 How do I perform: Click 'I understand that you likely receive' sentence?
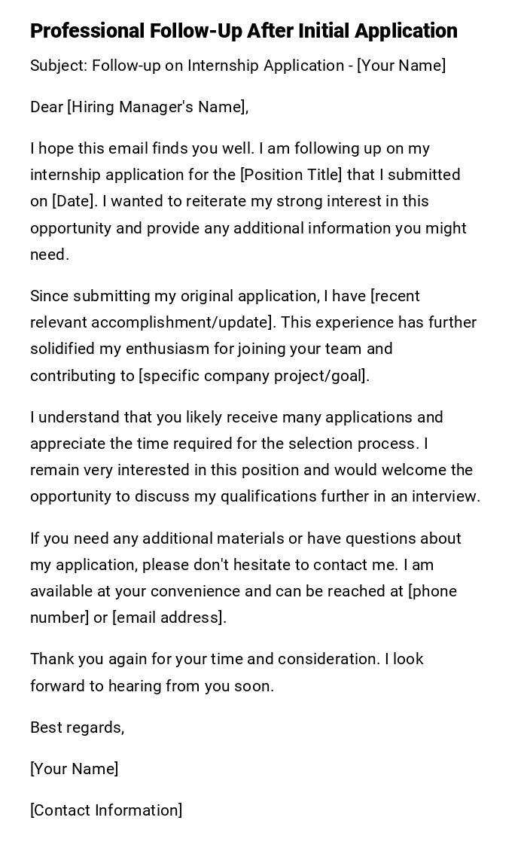[151, 417]
